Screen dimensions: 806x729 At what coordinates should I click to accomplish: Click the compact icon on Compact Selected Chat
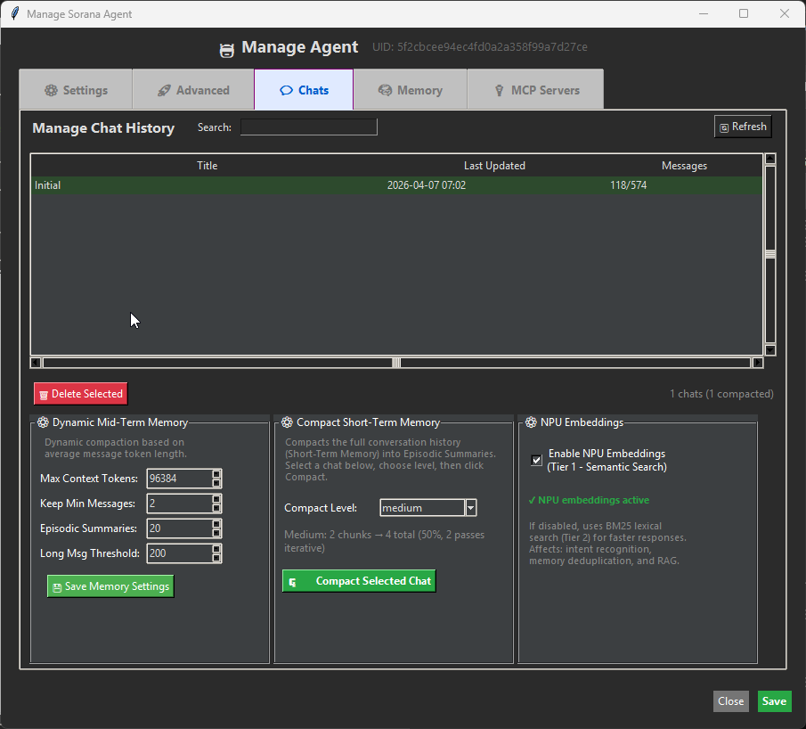[x=292, y=580]
